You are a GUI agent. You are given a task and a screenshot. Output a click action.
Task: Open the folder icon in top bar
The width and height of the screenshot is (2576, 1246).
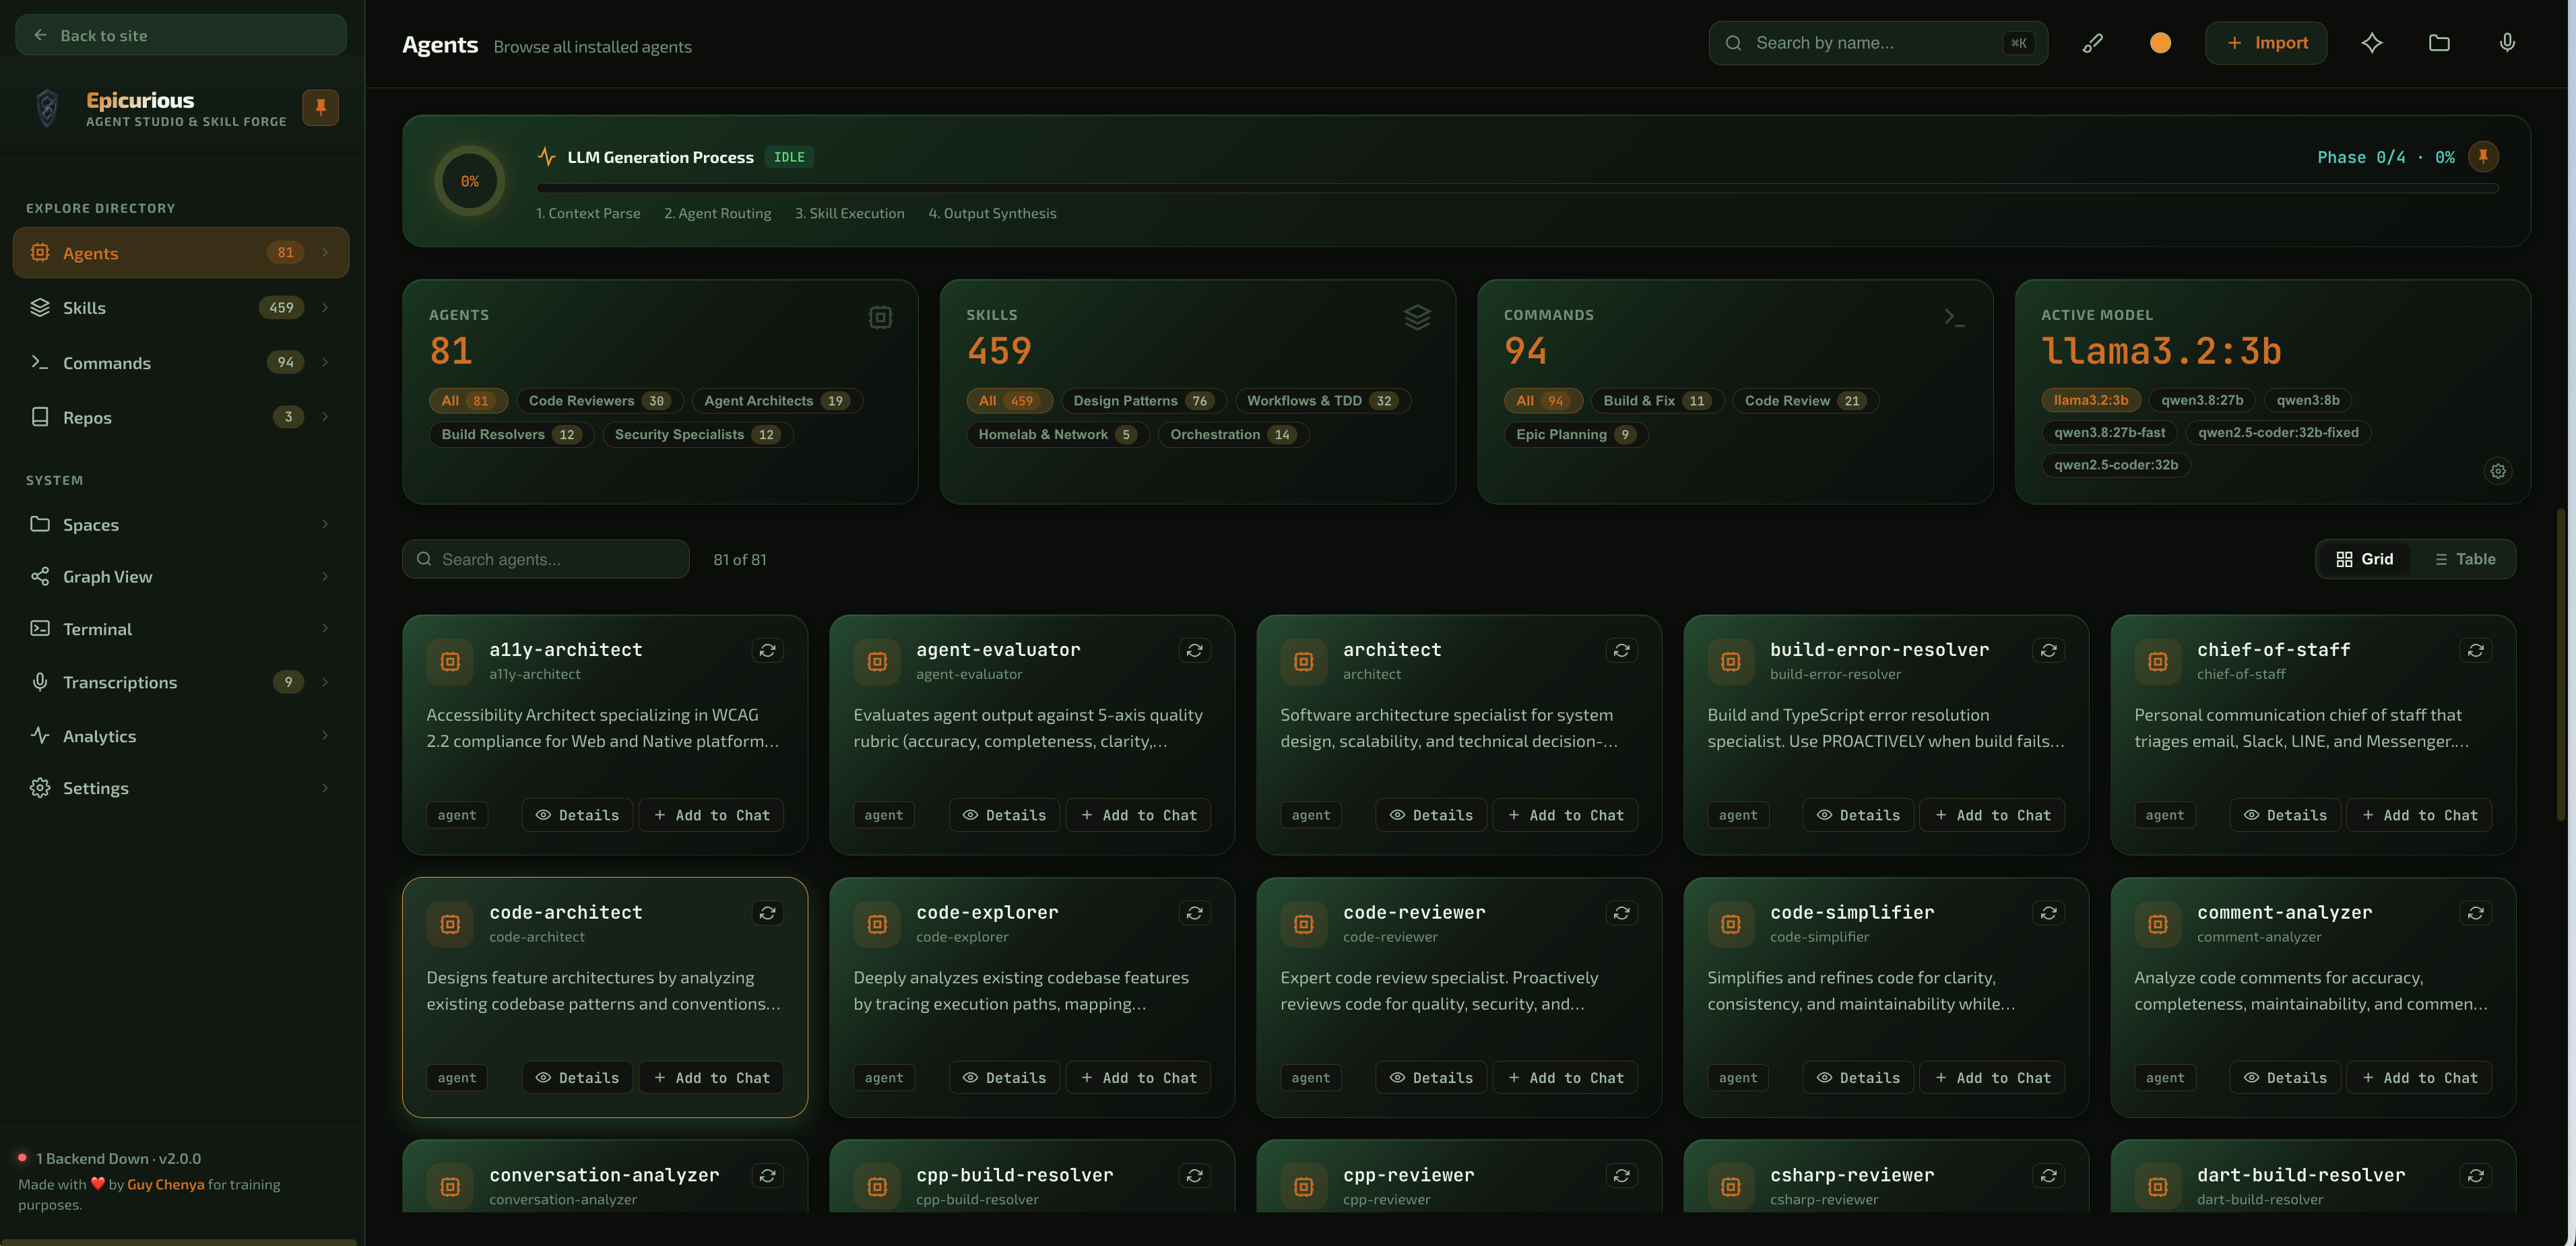(2439, 43)
